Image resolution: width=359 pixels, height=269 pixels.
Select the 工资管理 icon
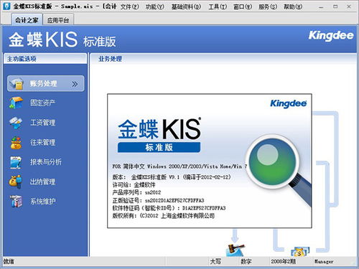[16, 123]
